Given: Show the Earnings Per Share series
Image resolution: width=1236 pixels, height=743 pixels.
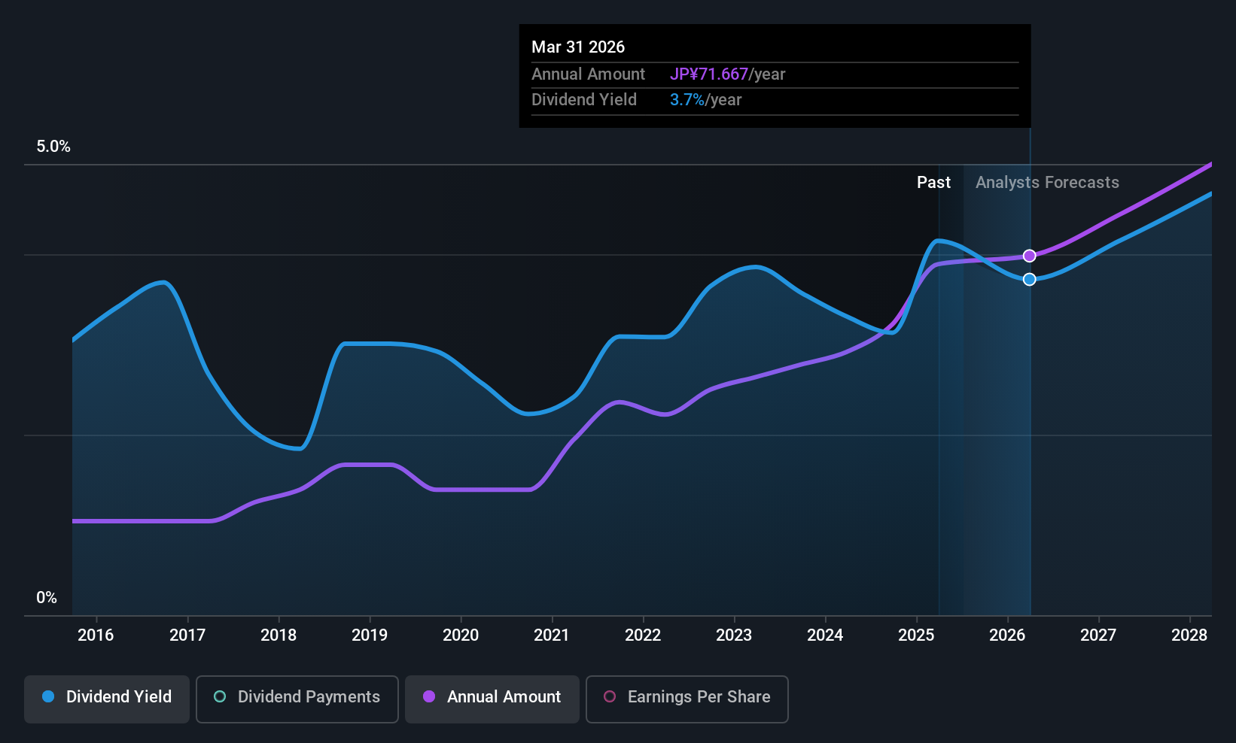Looking at the screenshot, I should point(687,699).
